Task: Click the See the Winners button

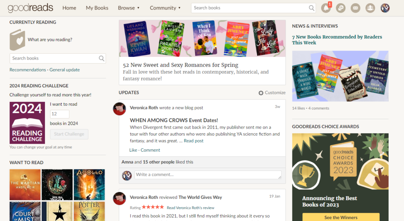Action: point(340,217)
